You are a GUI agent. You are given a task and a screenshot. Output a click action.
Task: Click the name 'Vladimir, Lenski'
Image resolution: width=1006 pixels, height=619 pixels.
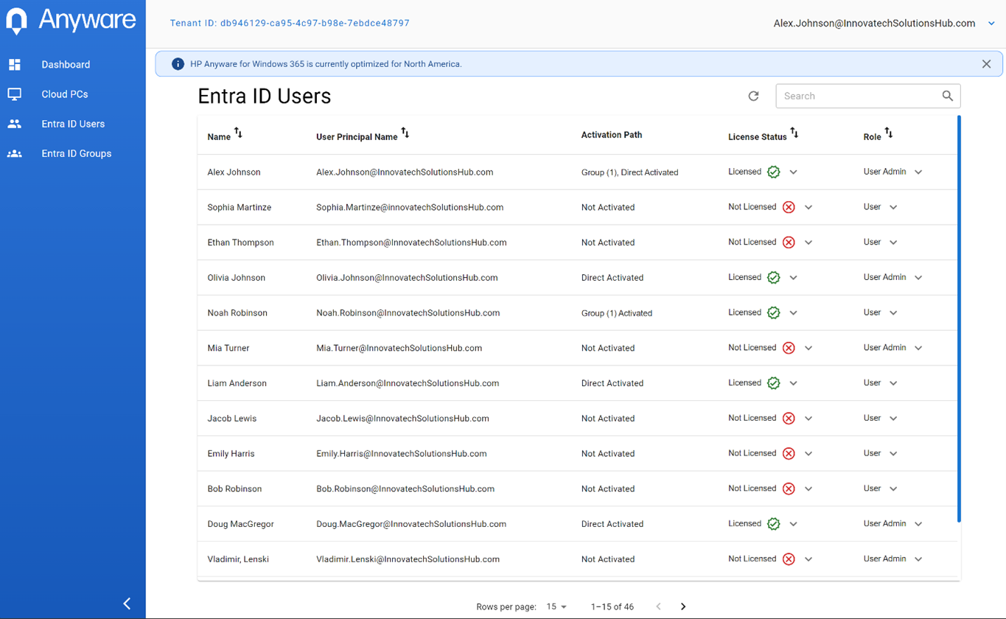tap(238, 559)
